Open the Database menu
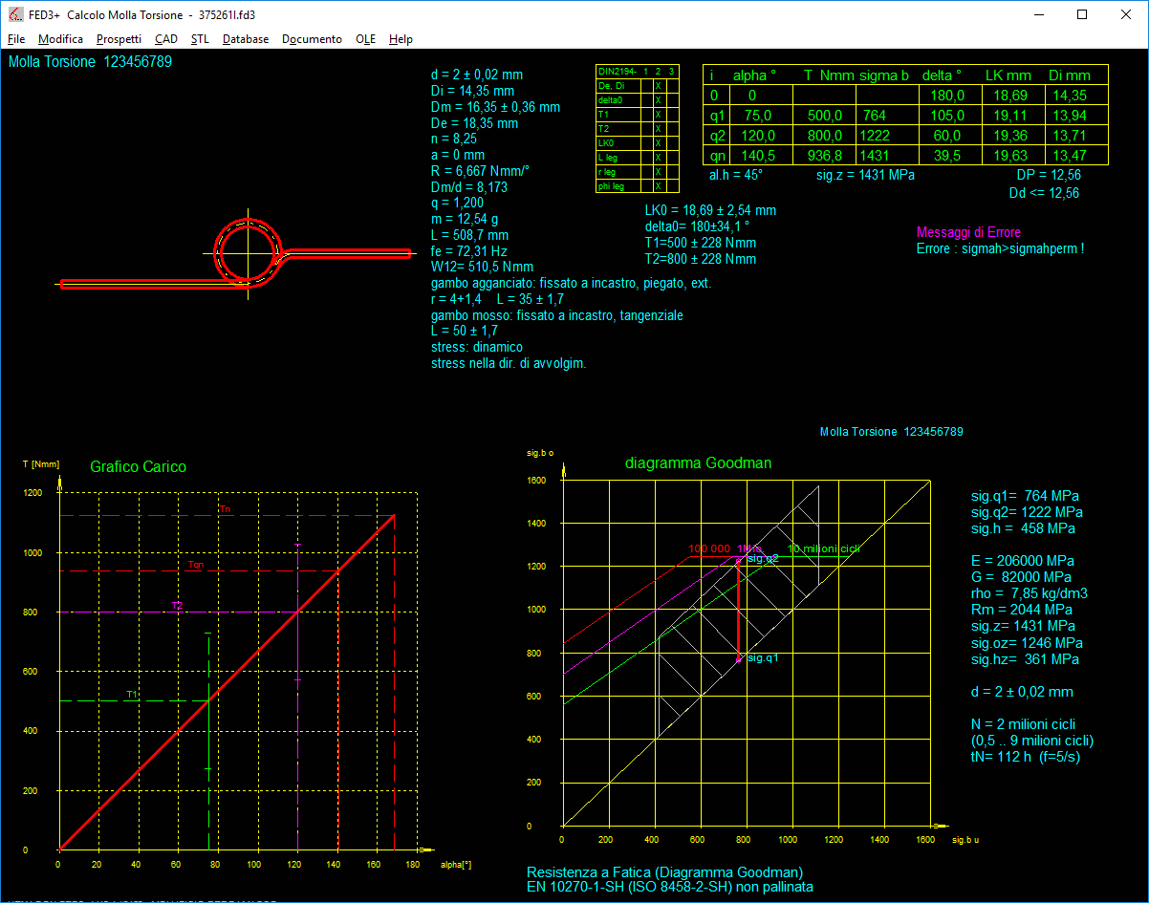Screen dimensions: 1149x903 [246, 39]
